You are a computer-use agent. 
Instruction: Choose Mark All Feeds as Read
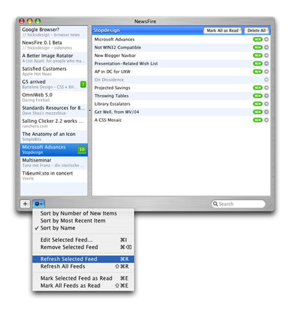tap(83, 286)
